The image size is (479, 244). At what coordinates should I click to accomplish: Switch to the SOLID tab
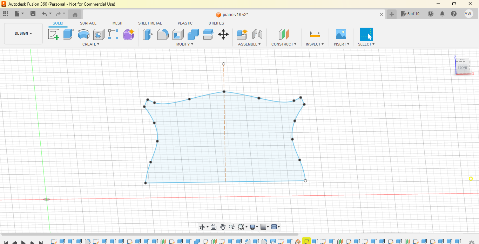tap(58, 23)
